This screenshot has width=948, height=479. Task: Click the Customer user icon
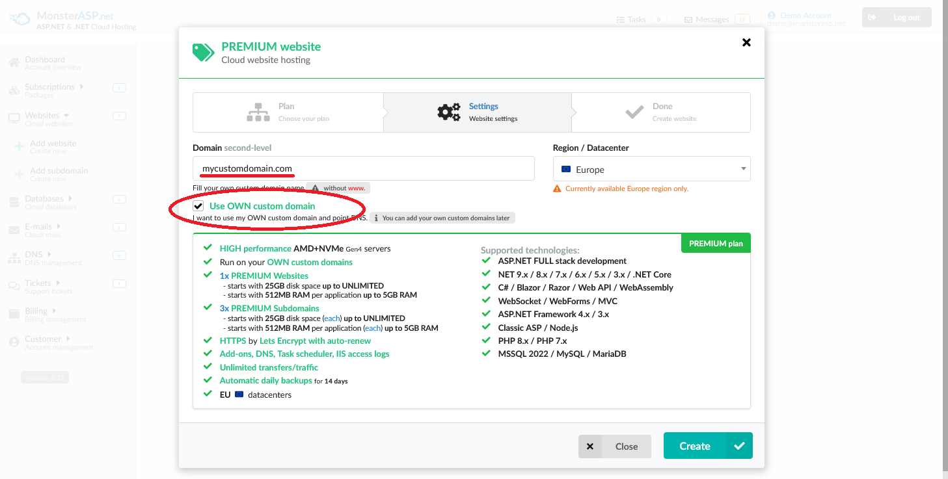[14, 342]
